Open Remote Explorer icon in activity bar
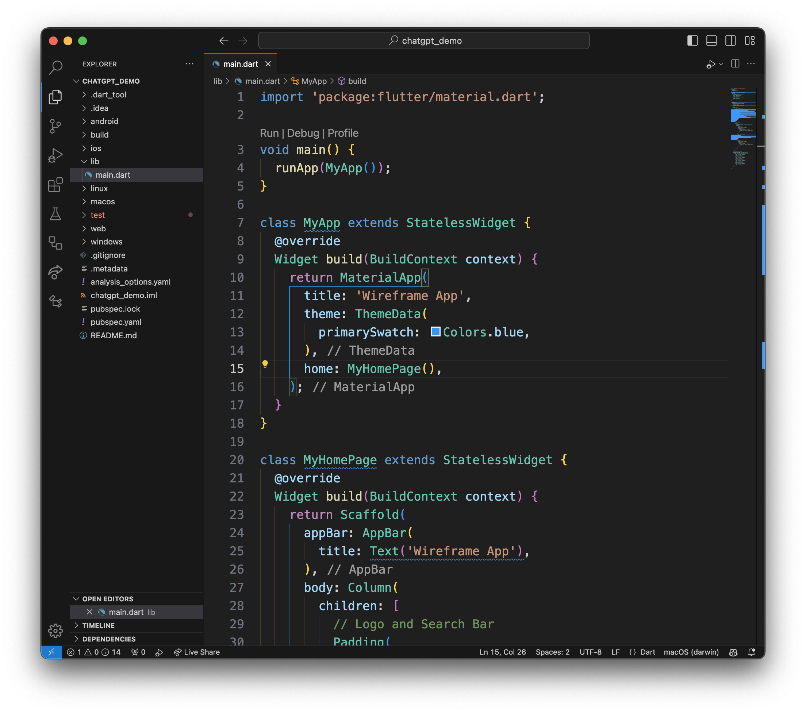806x713 pixels. pyautogui.click(x=55, y=243)
